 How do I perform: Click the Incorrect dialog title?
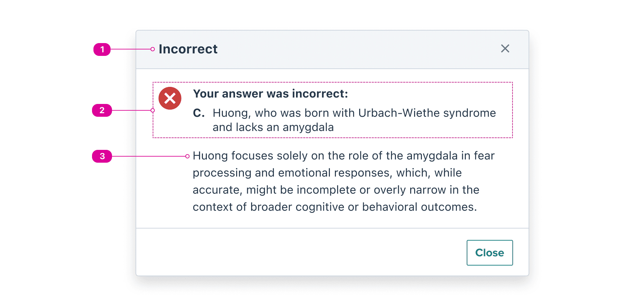pyautogui.click(x=188, y=49)
